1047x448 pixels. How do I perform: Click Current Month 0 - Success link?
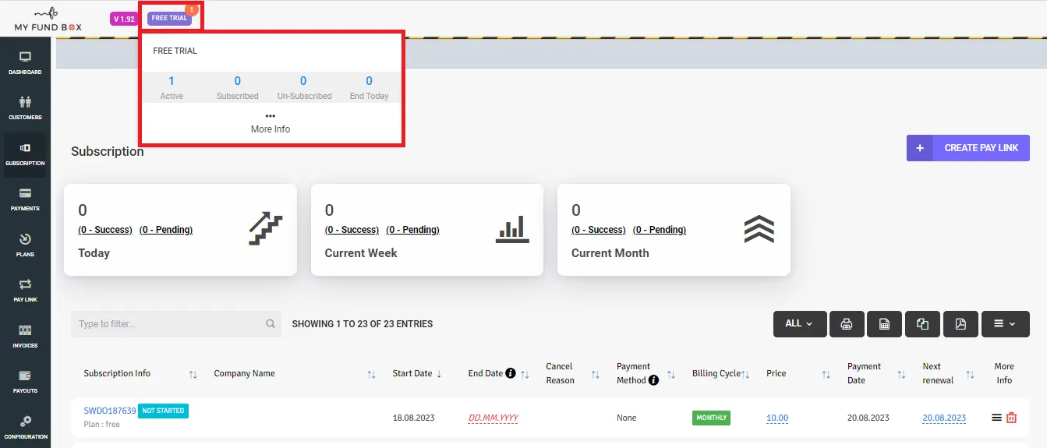599,230
